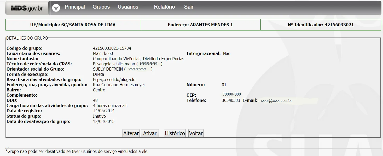Select the DDD value 48

pyautogui.click(x=95, y=100)
